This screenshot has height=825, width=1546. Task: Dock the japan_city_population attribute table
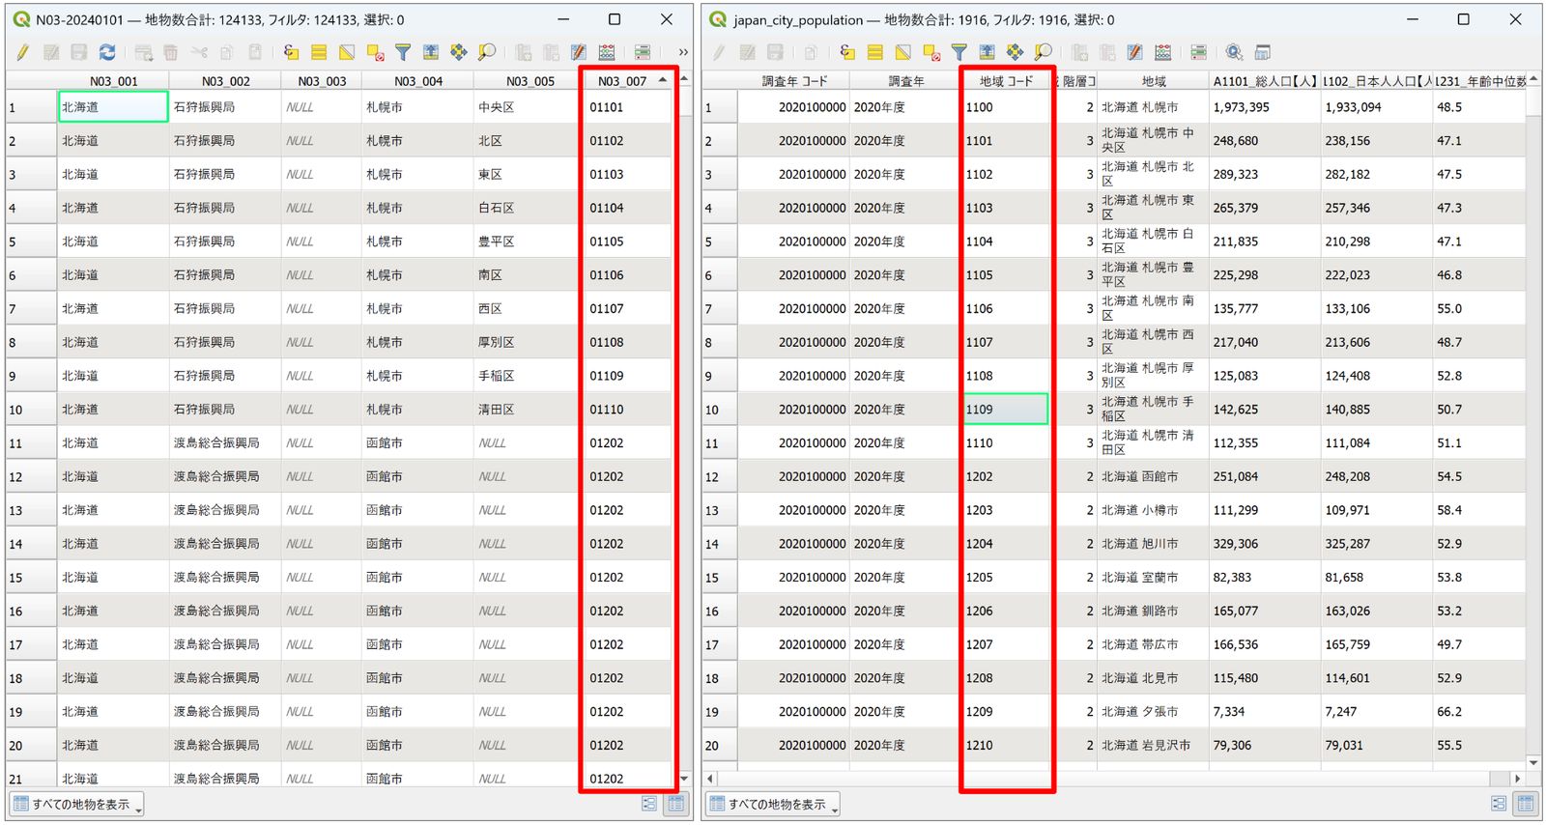[x=1262, y=52]
